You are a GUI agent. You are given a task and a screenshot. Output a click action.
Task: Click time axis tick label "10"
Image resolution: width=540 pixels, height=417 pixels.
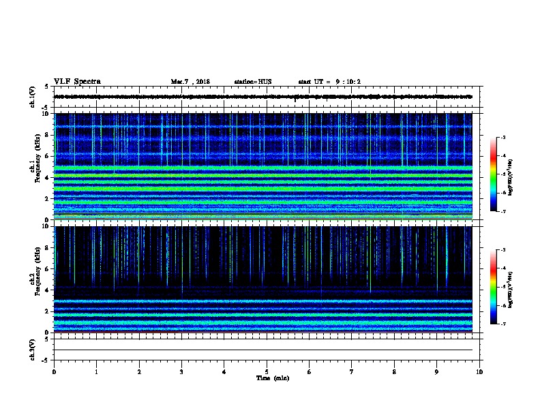click(479, 371)
